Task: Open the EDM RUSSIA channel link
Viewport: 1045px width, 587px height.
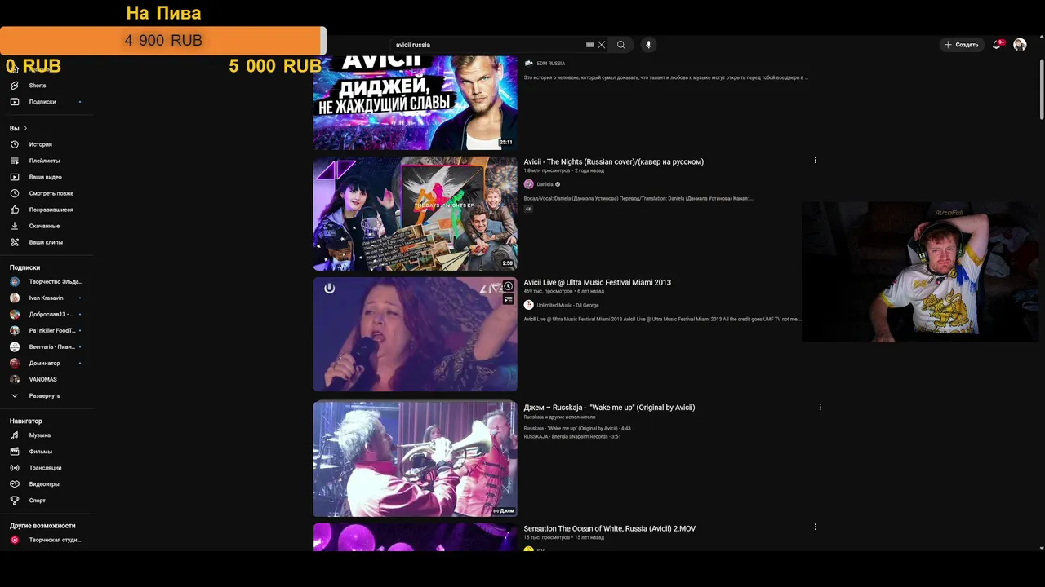Action: click(550, 64)
